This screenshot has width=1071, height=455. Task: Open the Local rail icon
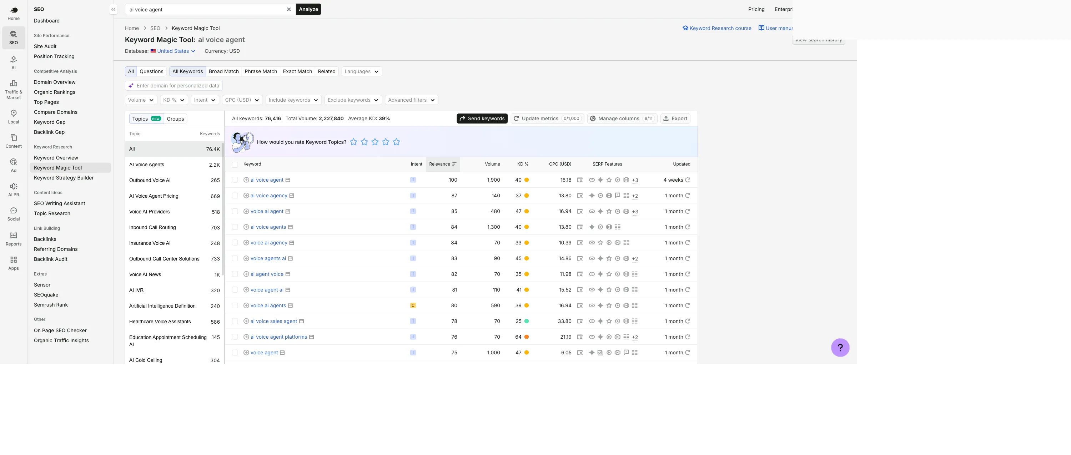tap(13, 117)
